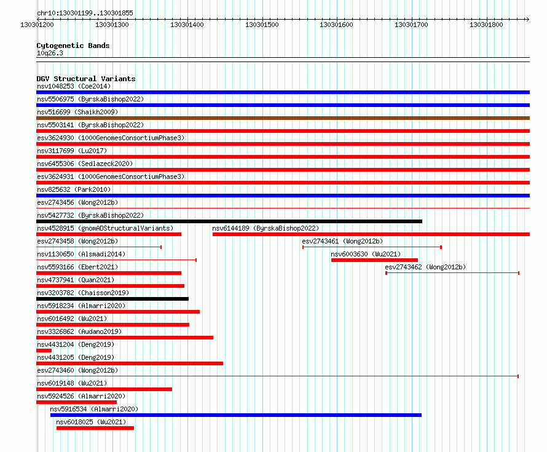Open nsv6016492 (Wu2021) label
The height and width of the screenshot is (452, 547).
(x=72, y=319)
